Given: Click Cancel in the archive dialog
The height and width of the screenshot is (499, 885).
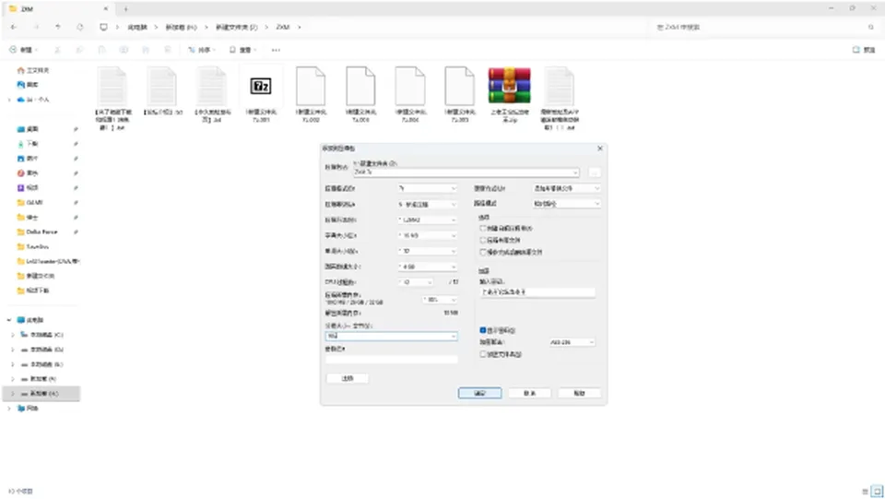Looking at the screenshot, I should (529, 393).
